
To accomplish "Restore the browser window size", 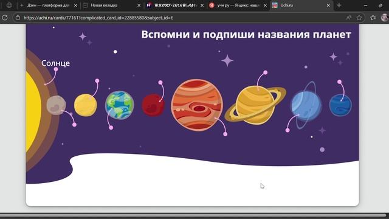I will point(380,5).
